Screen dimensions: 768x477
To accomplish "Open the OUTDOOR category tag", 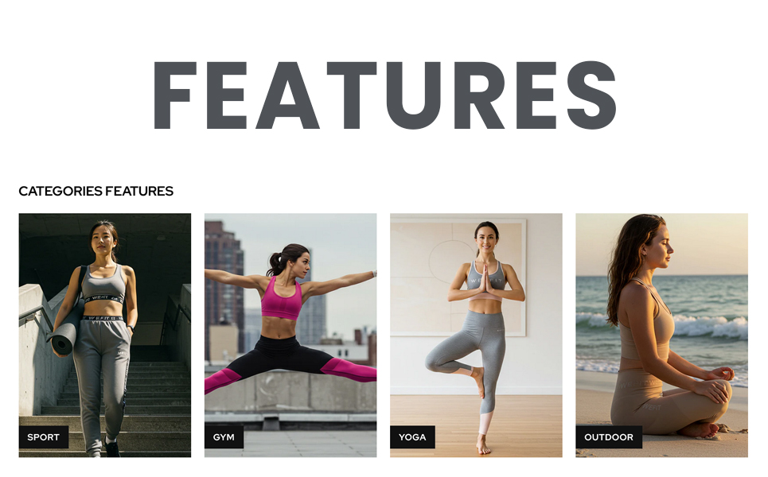I will pos(609,437).
